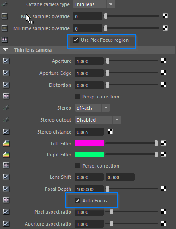Click the Max samples override value field
This screenshot has height=229, width=176.
point(88,16)
